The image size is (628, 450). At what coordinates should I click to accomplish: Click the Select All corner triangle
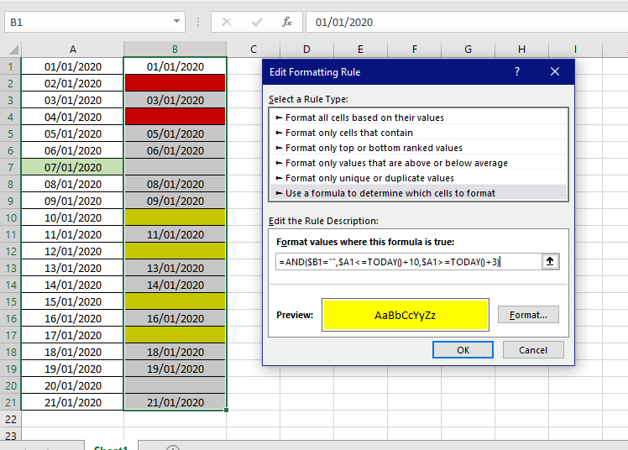coord(13,50)
